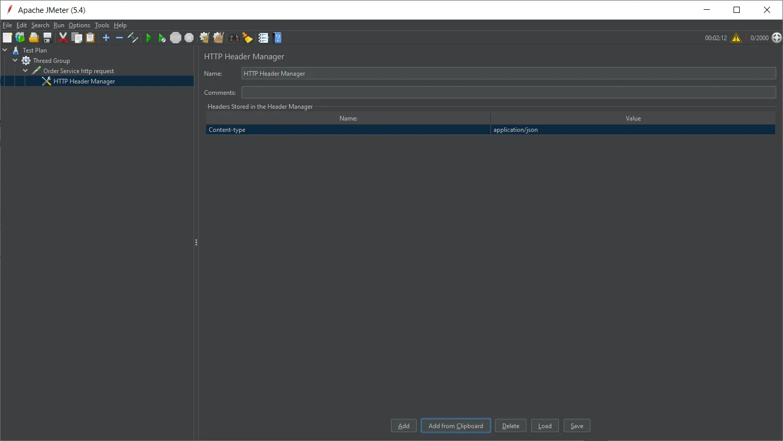Click the Name: column header
The width and height of the screenshot is (783, 441).
click(348, 118)
